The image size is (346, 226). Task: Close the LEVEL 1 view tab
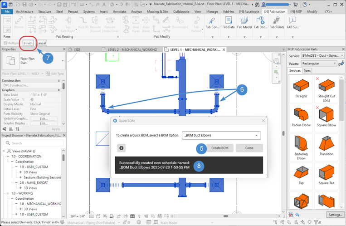[x=224, y=50]
